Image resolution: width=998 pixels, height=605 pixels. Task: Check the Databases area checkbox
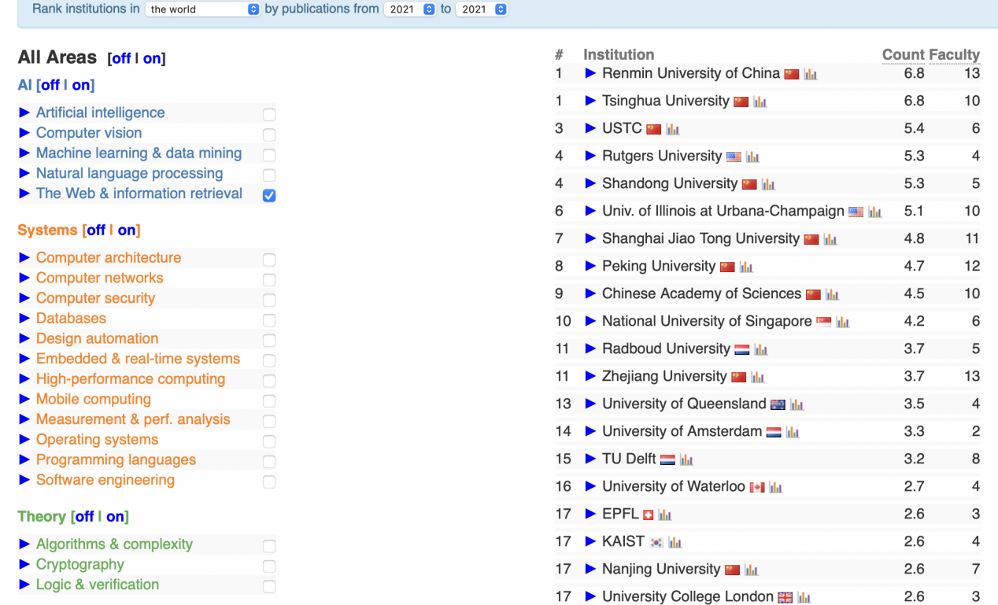[269, 320]
